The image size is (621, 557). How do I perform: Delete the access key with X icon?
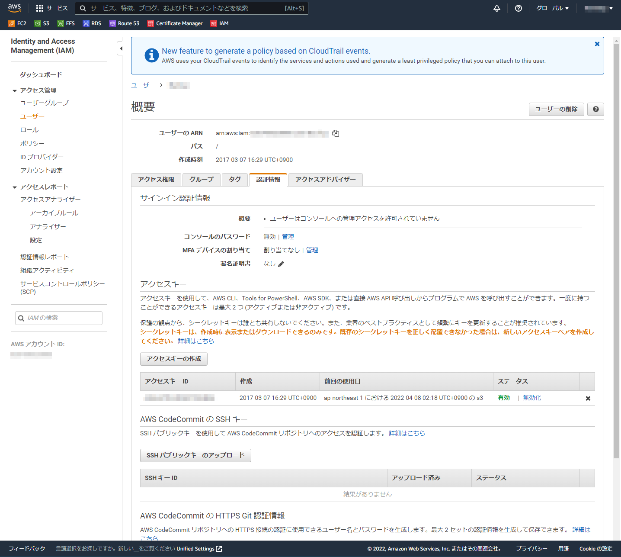tap(588, 398)
